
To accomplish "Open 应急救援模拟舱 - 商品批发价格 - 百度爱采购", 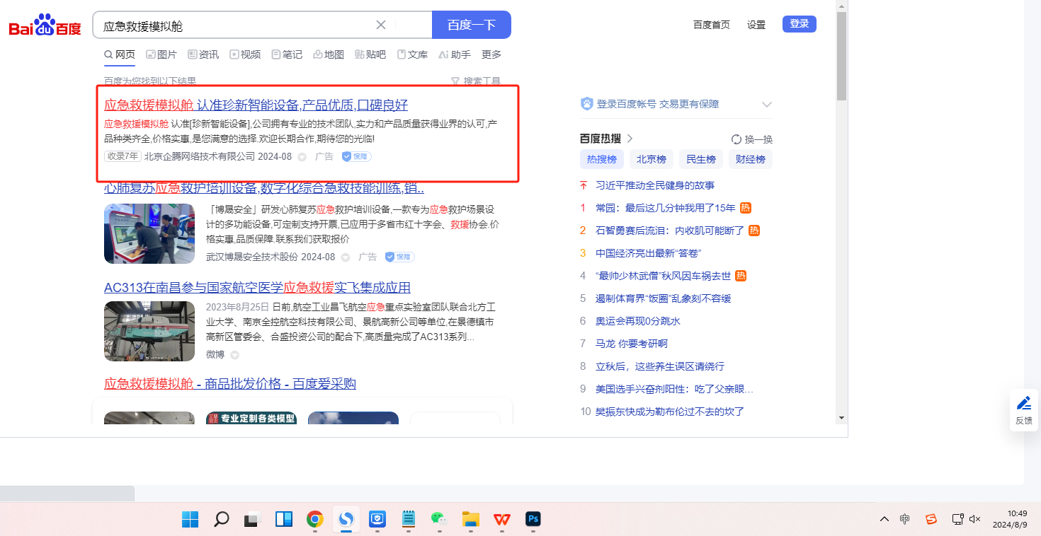I will 230,384.
